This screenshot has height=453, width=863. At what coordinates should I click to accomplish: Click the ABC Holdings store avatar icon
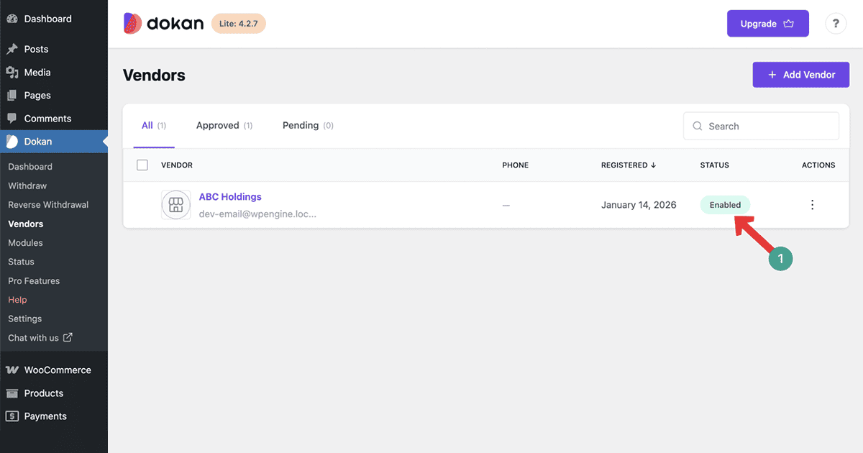(175, 205)
